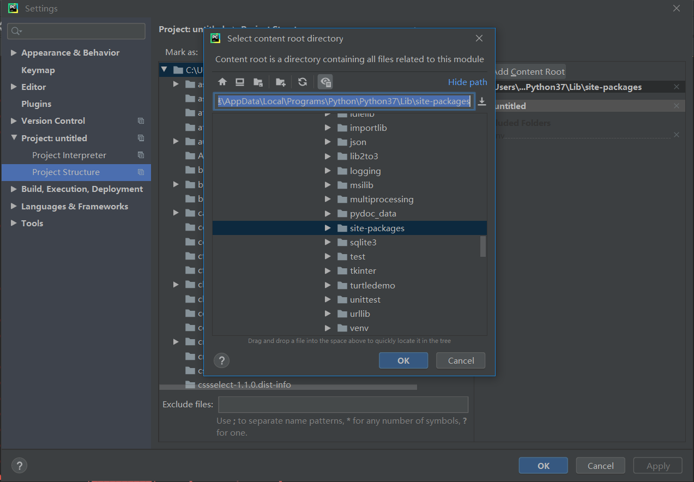
Task: Open help in the Settings window
Action: [19, 466]
